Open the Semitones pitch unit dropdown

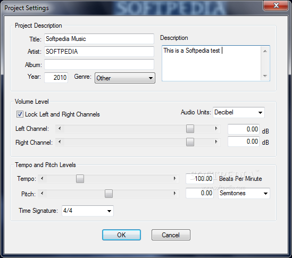(x=244, y=193)
